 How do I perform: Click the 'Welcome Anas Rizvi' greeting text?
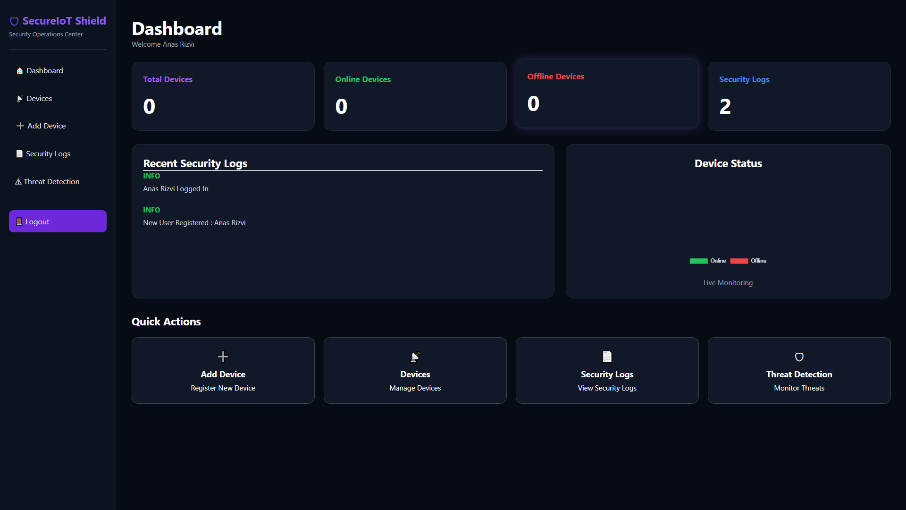[x=163, y=44]
